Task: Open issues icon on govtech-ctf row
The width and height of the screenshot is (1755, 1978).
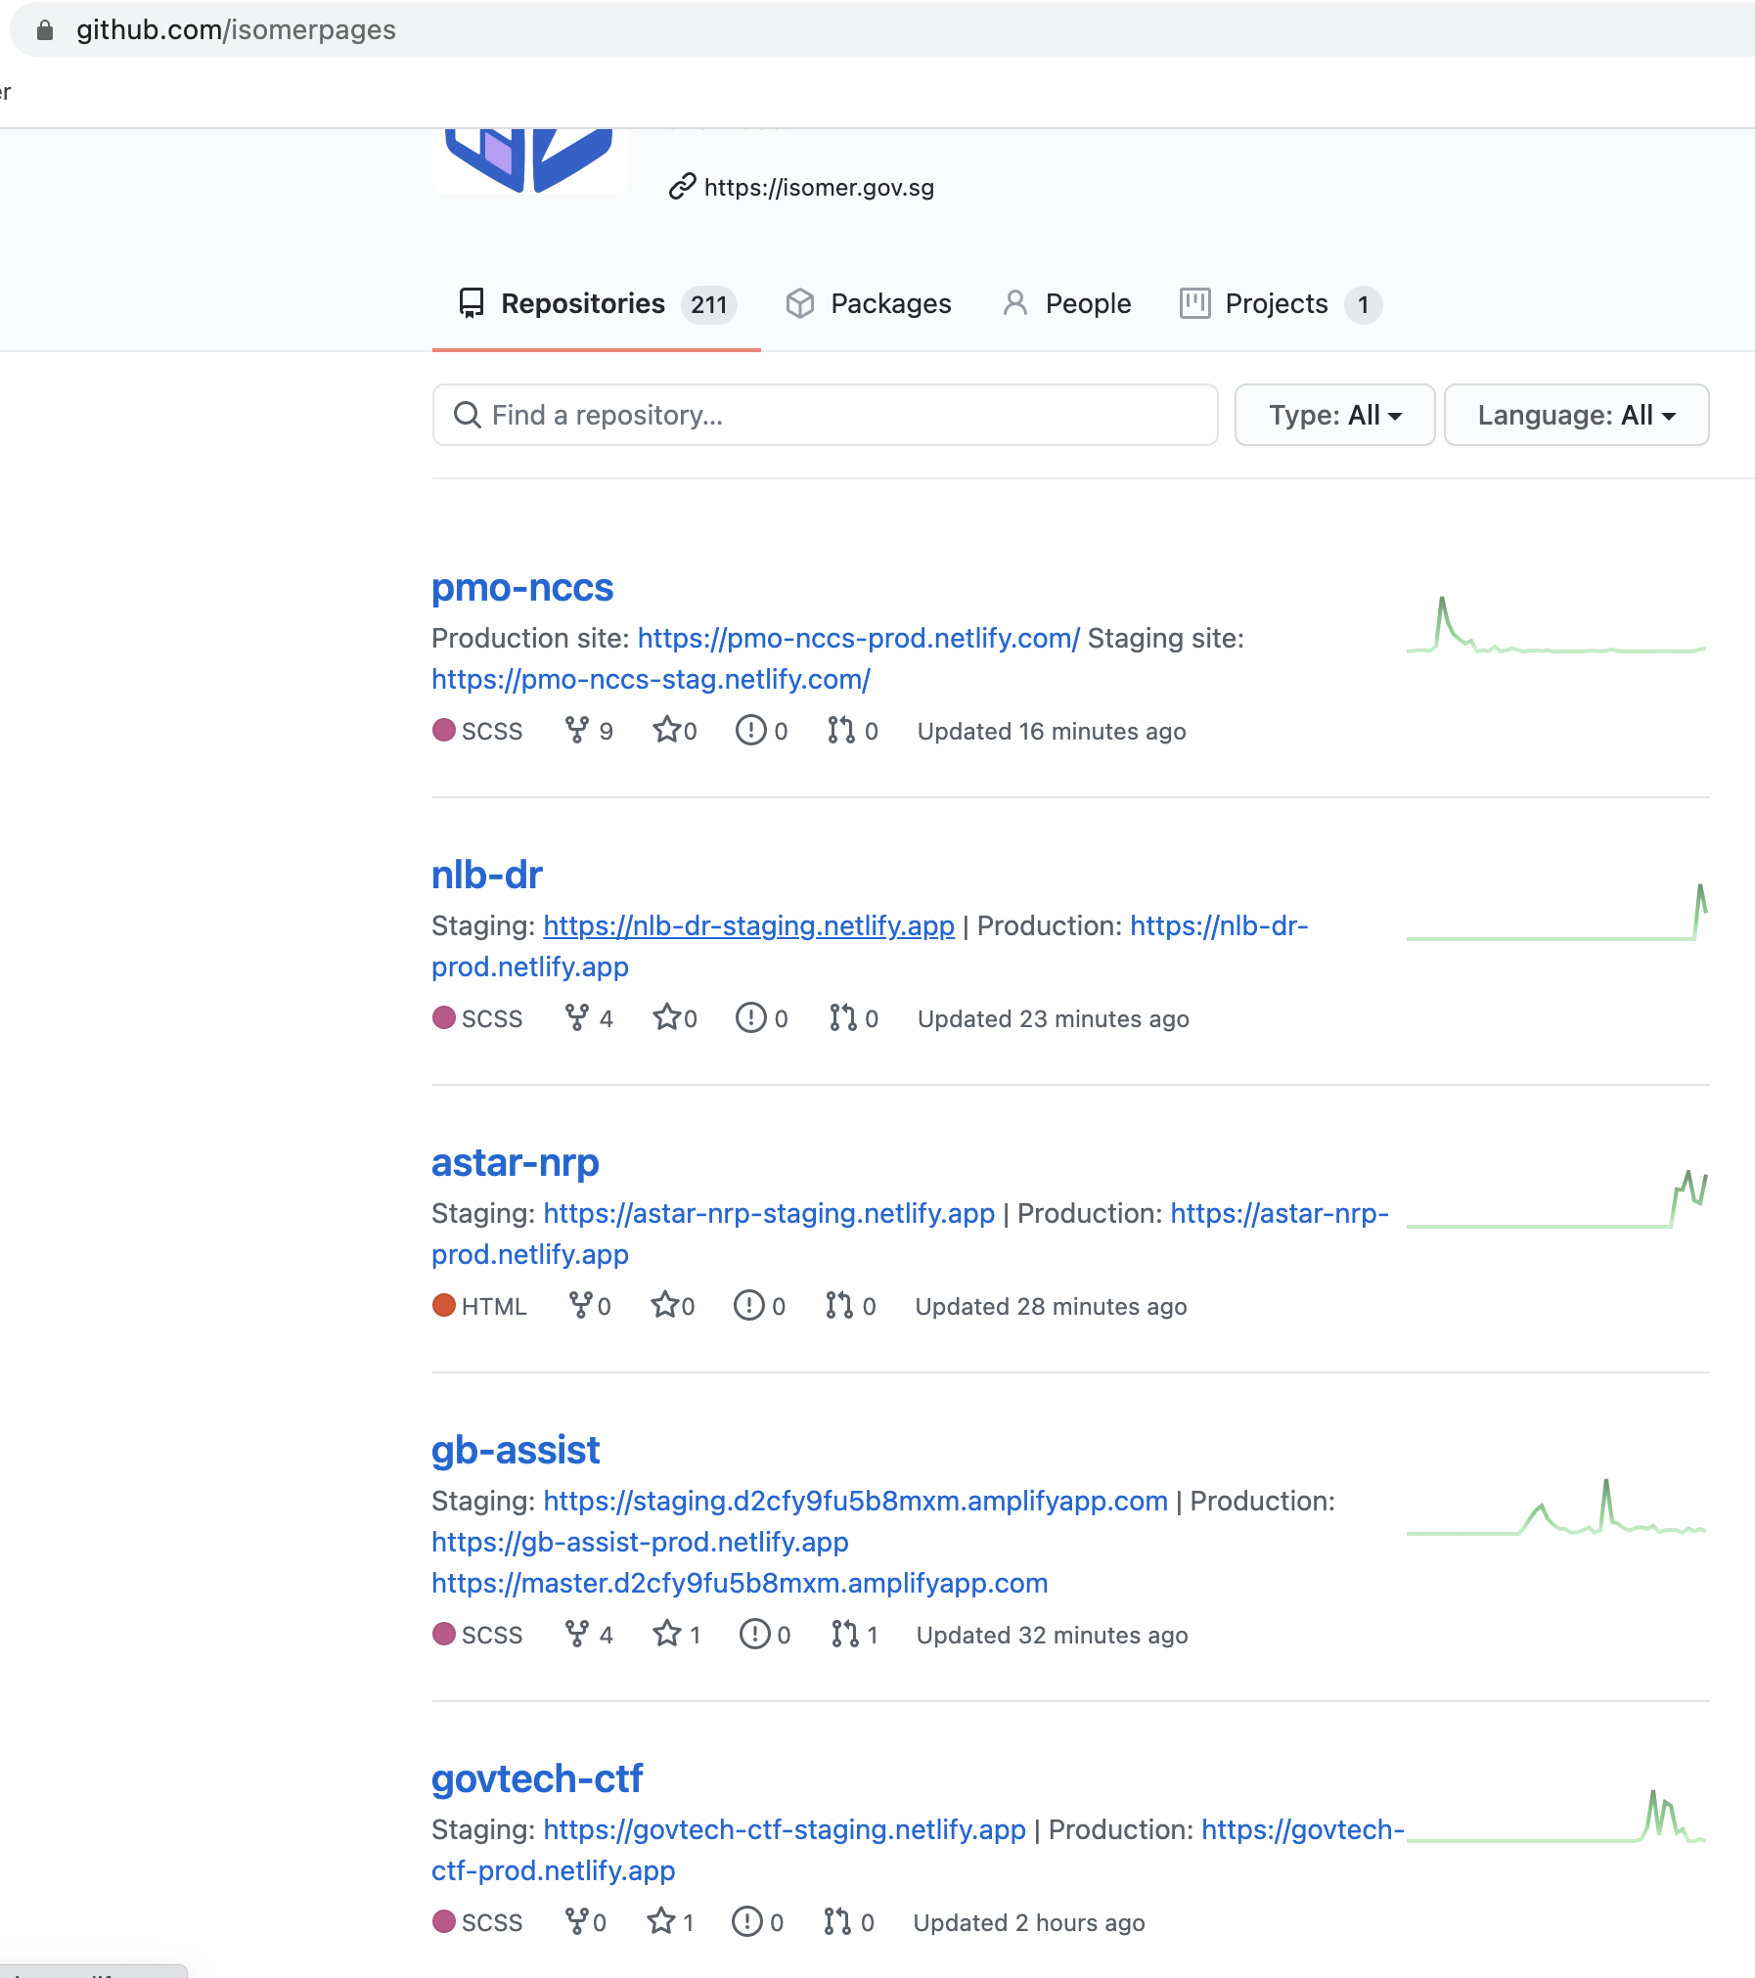Action: [746, 1921]
